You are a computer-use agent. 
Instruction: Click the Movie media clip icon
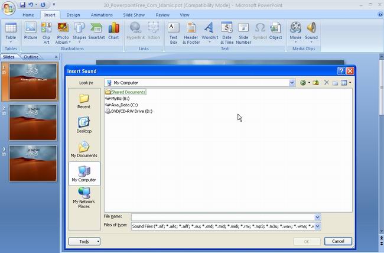pos(295,33)
